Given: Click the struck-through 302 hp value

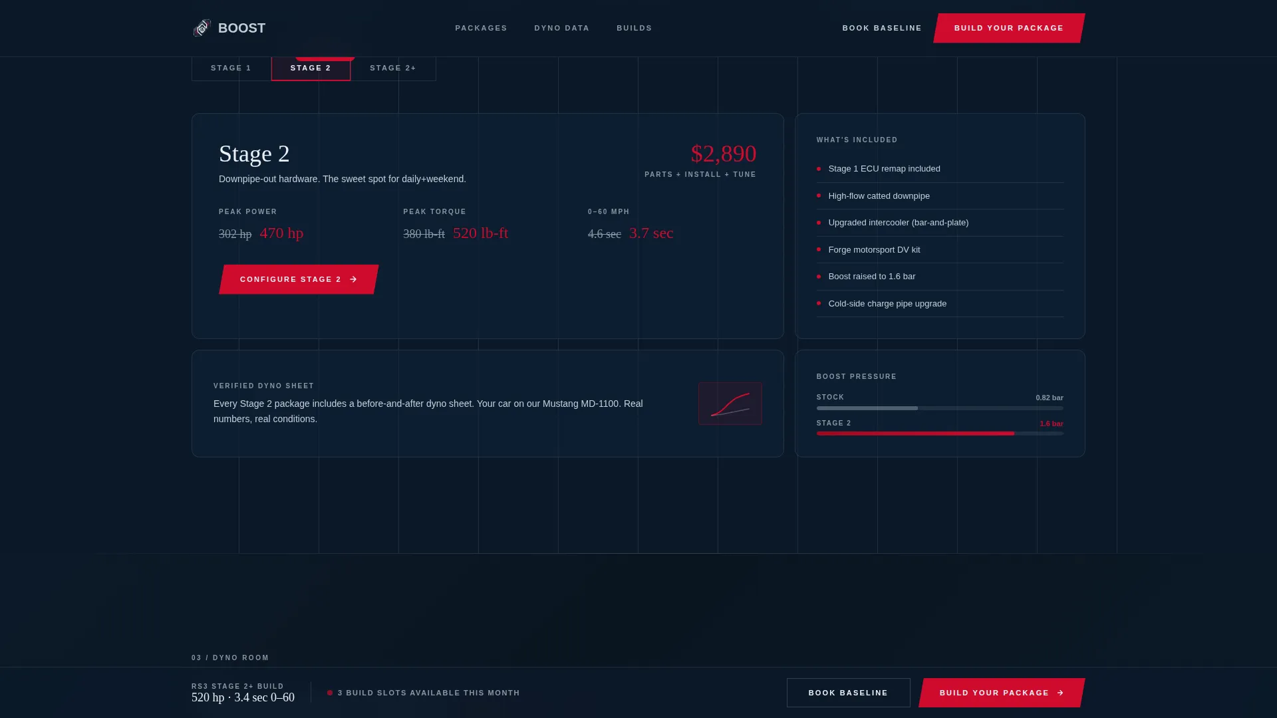Looking at the screenshot, I should (x=235, y=234).
